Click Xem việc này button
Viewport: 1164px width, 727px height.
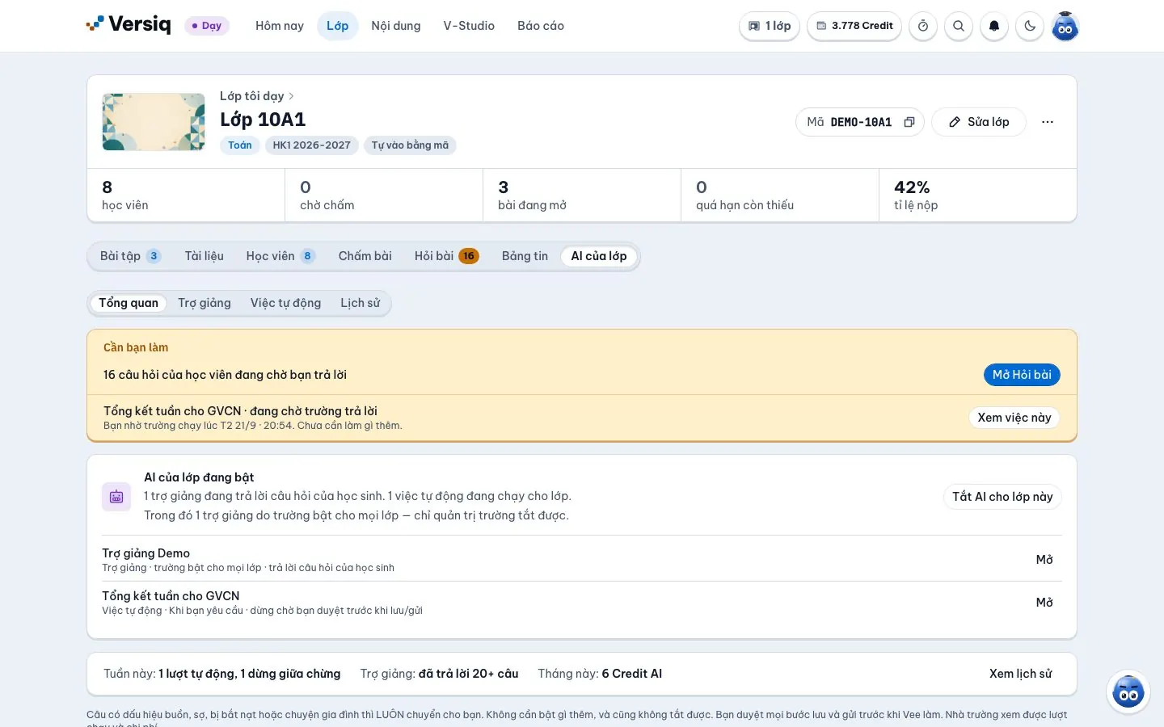(1014, 418)
